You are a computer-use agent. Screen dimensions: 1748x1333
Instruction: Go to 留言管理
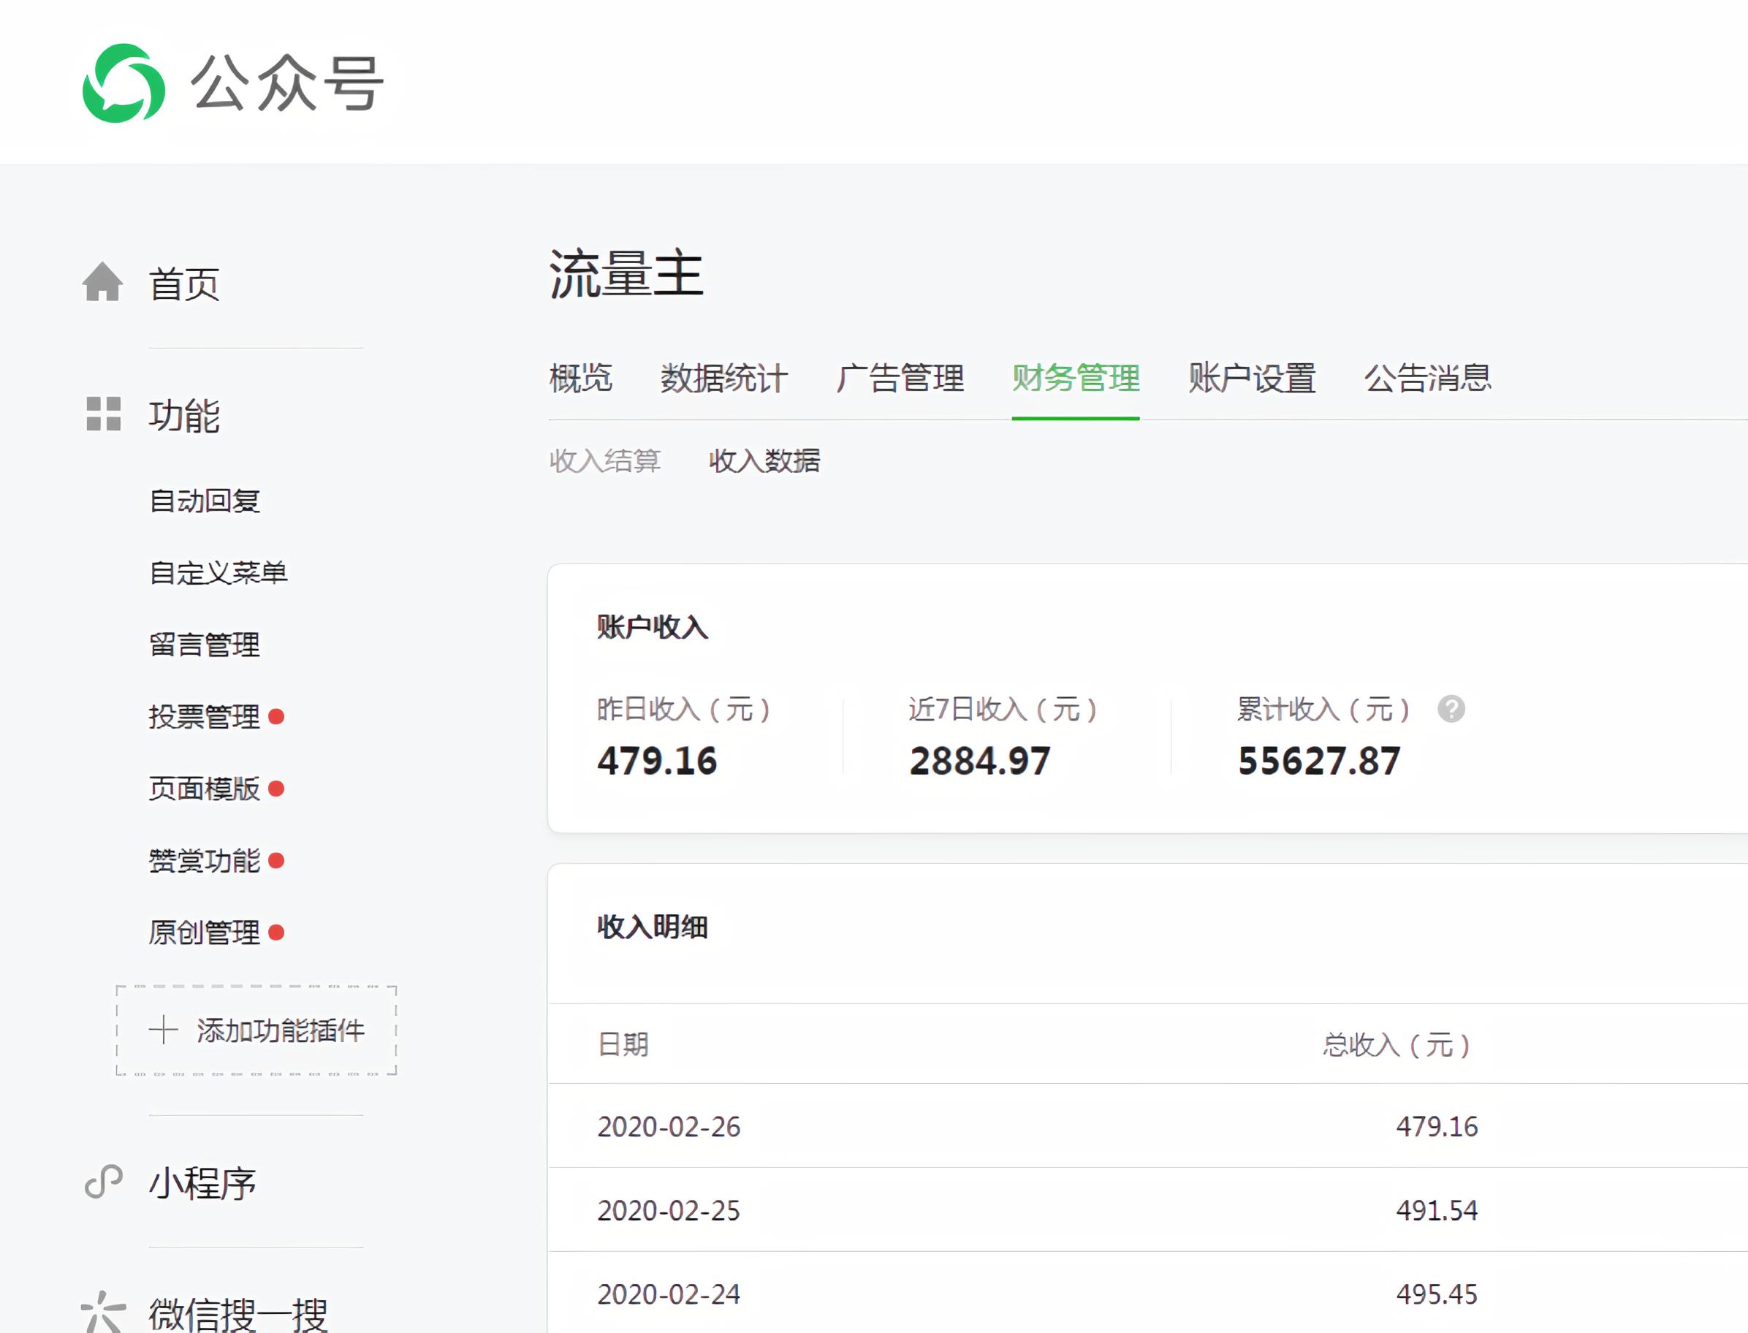204,645
